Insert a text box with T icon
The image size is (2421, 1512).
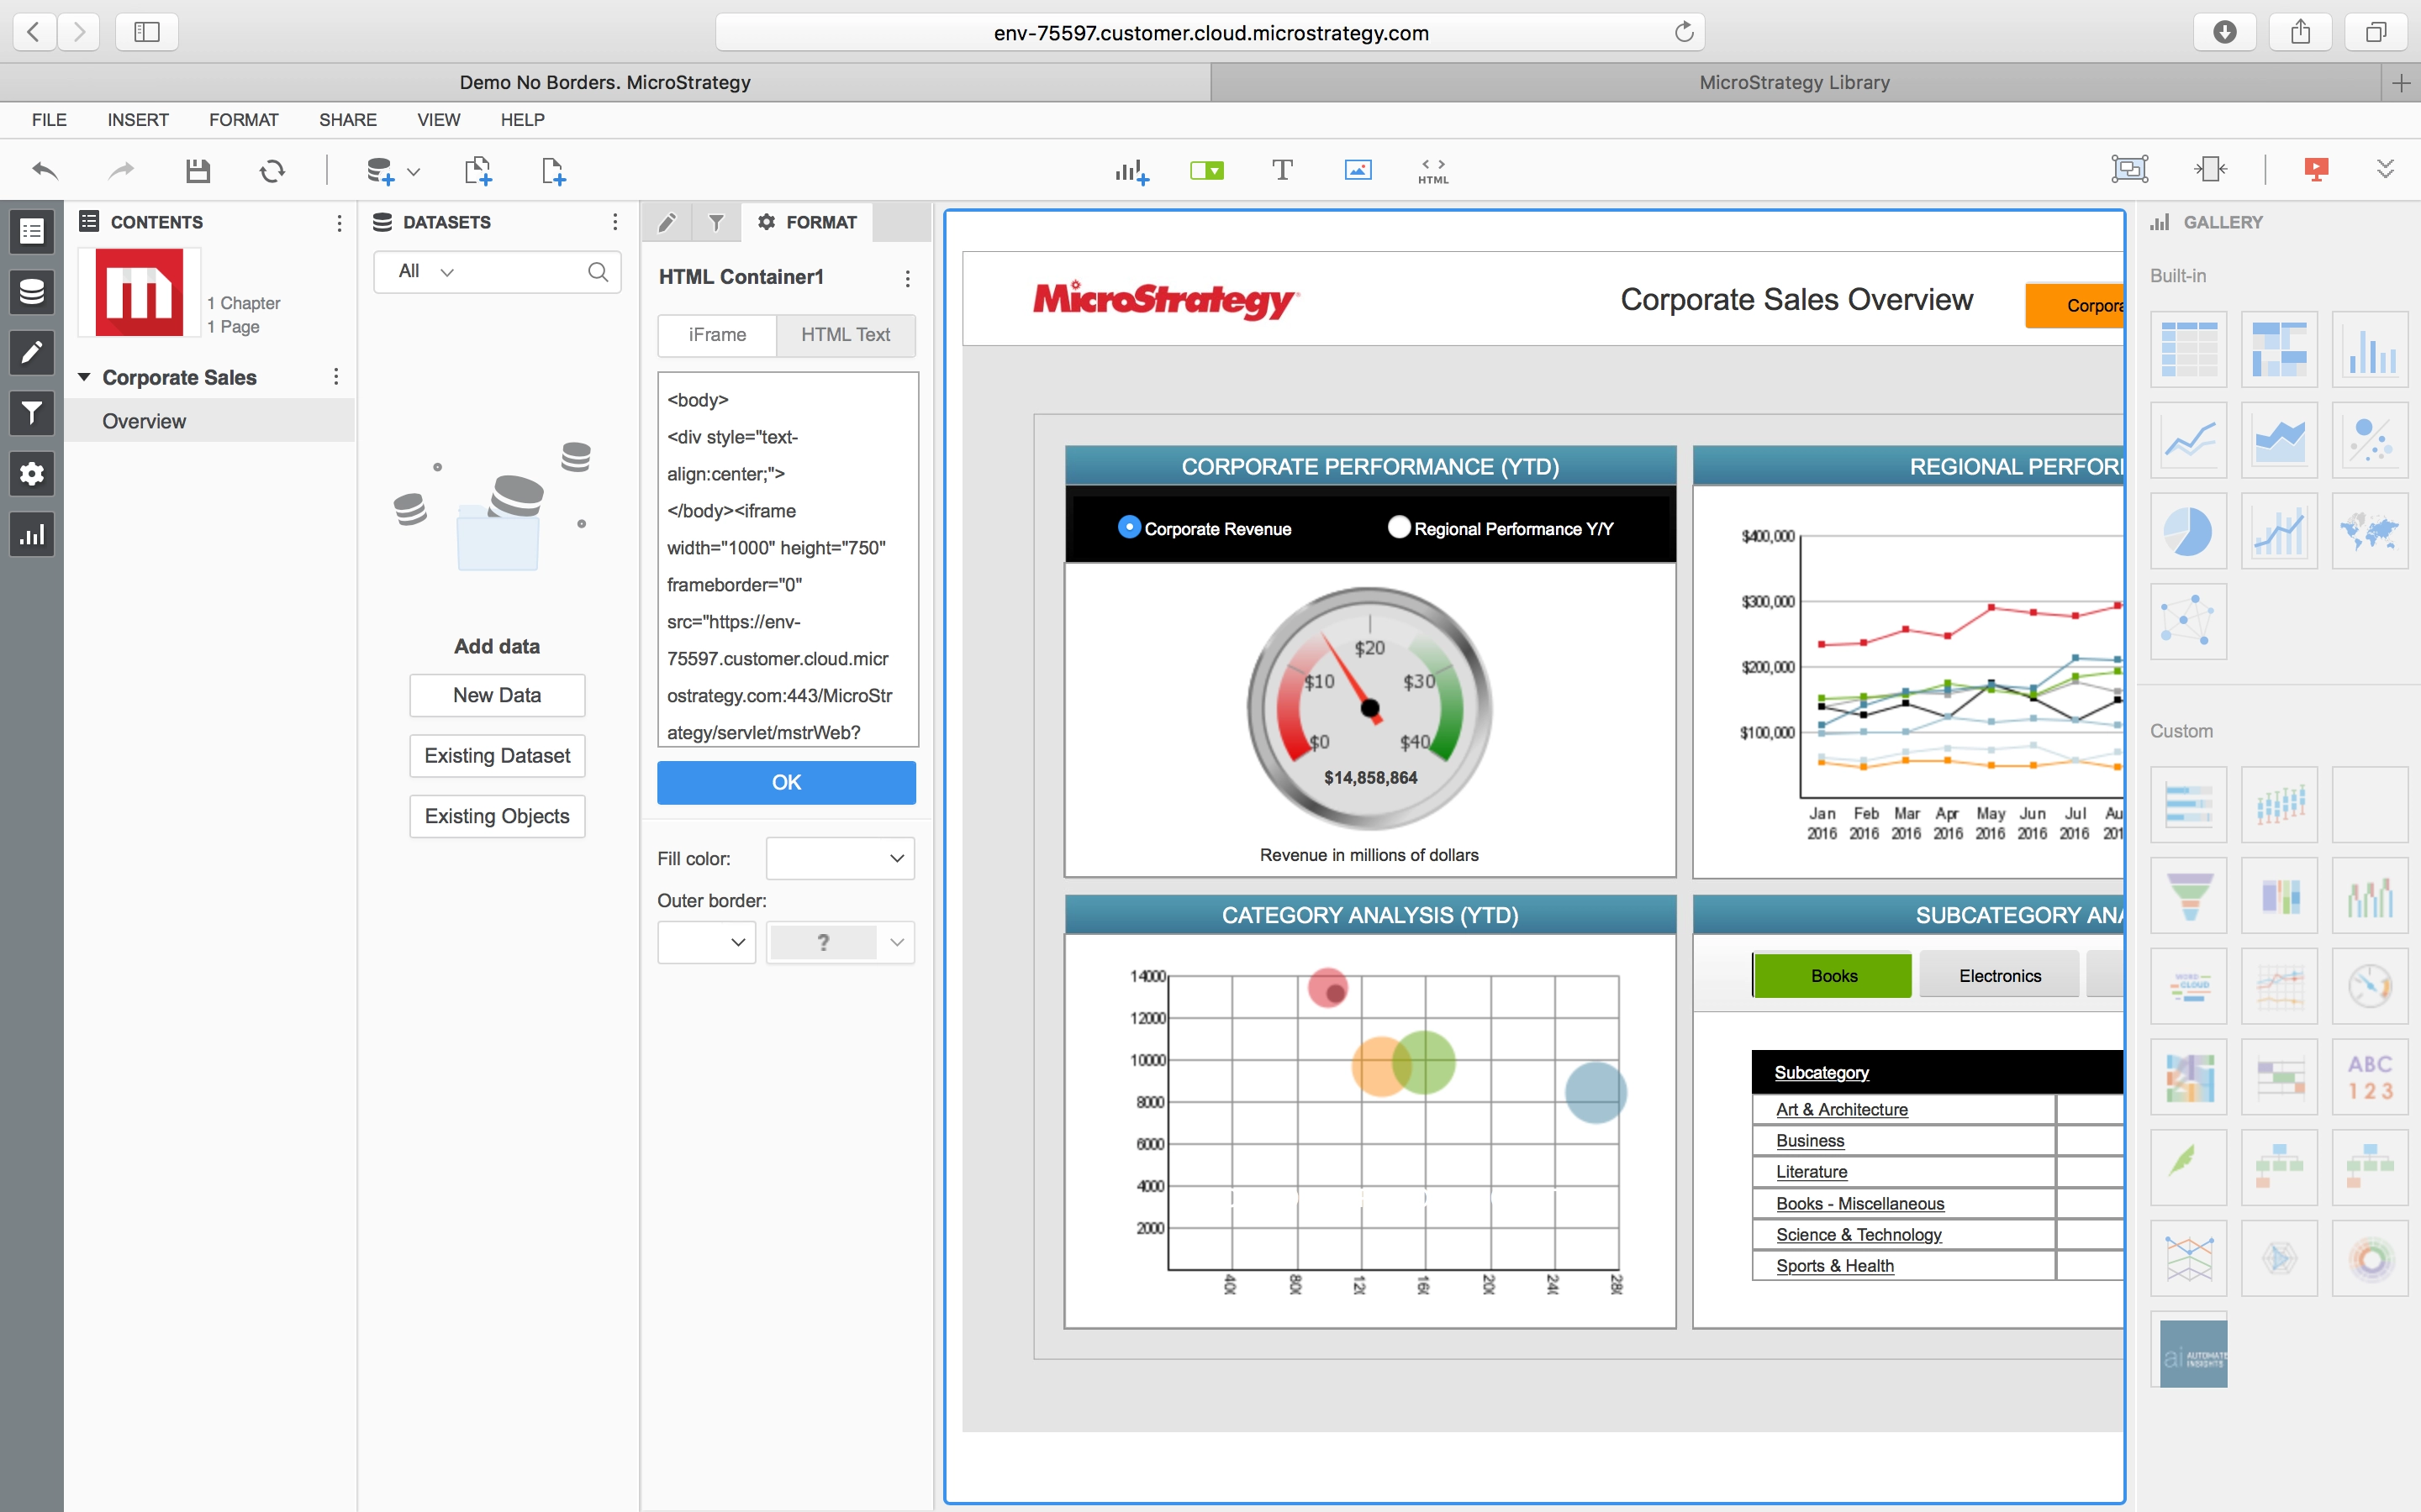1281,170
